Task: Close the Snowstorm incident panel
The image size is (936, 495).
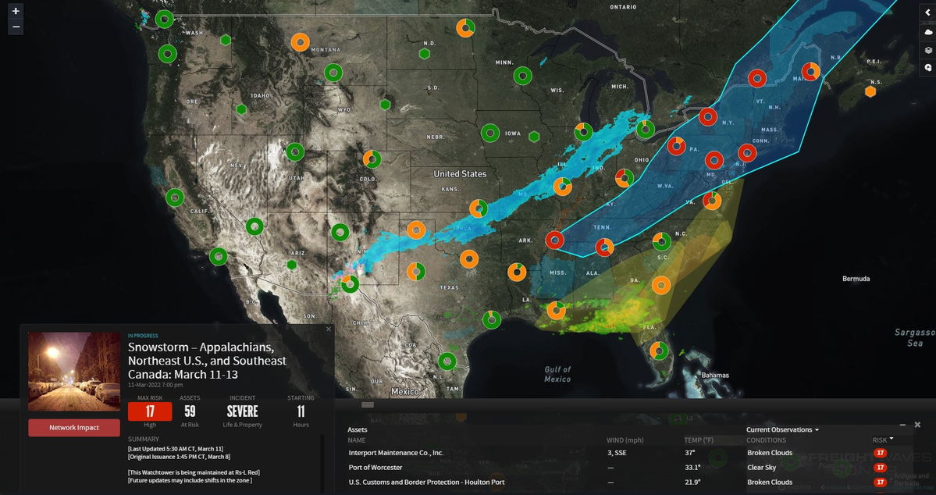Action: pyautogui.click(x=329, y=329)
